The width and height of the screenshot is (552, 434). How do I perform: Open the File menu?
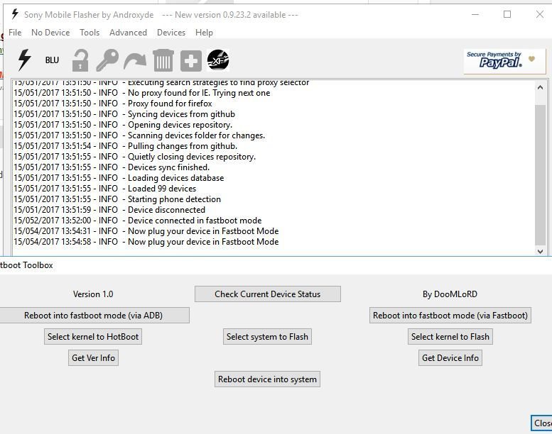(15, 33)
